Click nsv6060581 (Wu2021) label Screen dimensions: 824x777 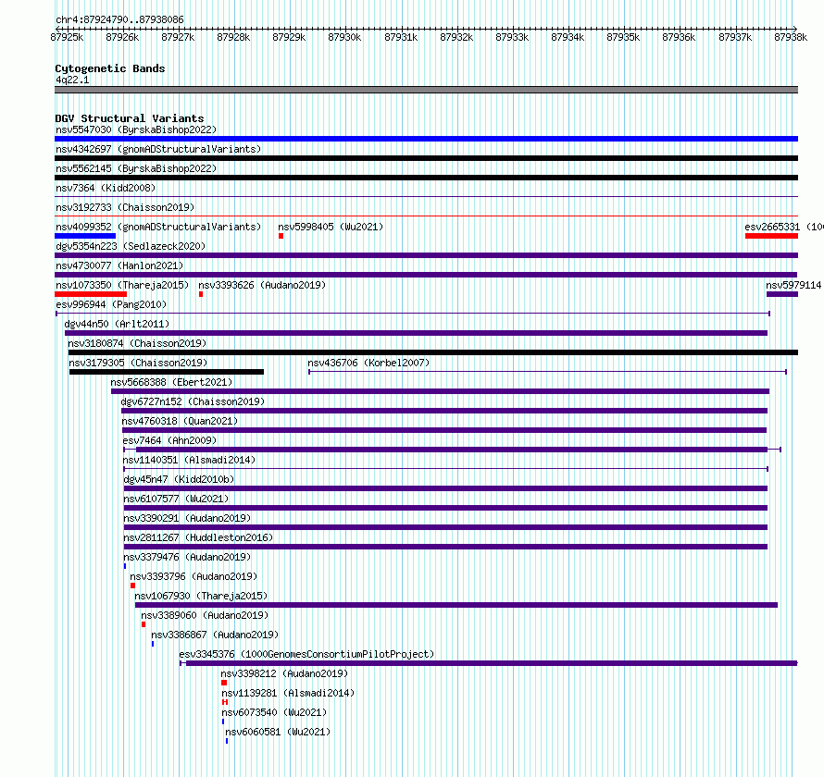tap(278, 732)
